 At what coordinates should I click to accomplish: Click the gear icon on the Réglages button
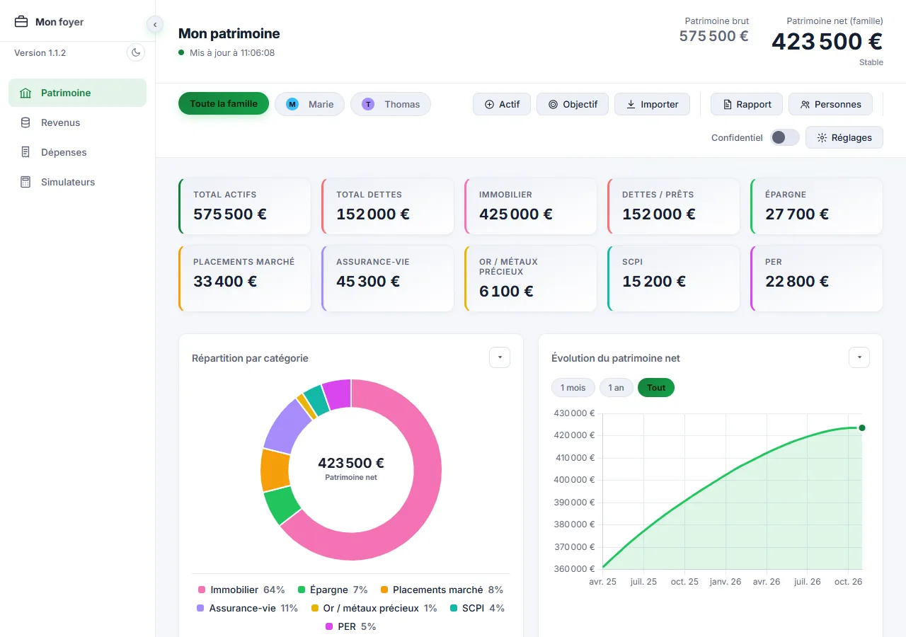(822, 138)
